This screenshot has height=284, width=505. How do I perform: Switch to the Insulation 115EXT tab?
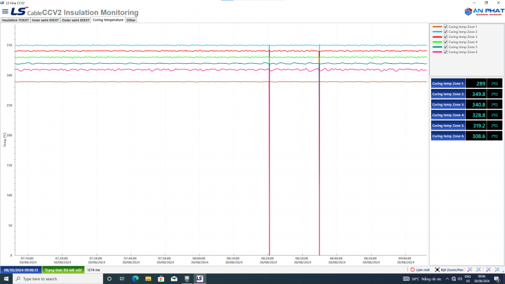pyautogui.click(x=16, y=20)
